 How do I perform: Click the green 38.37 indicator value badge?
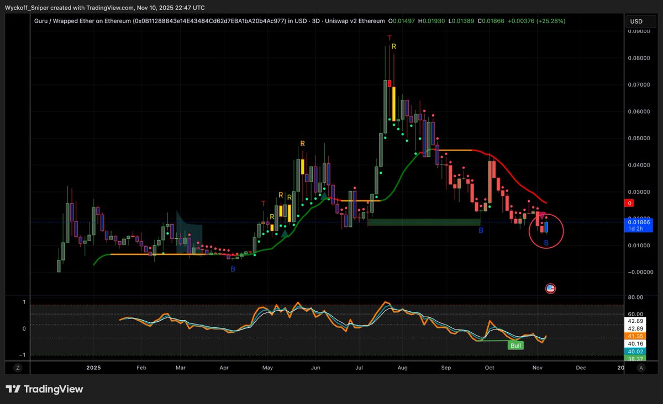634,359
